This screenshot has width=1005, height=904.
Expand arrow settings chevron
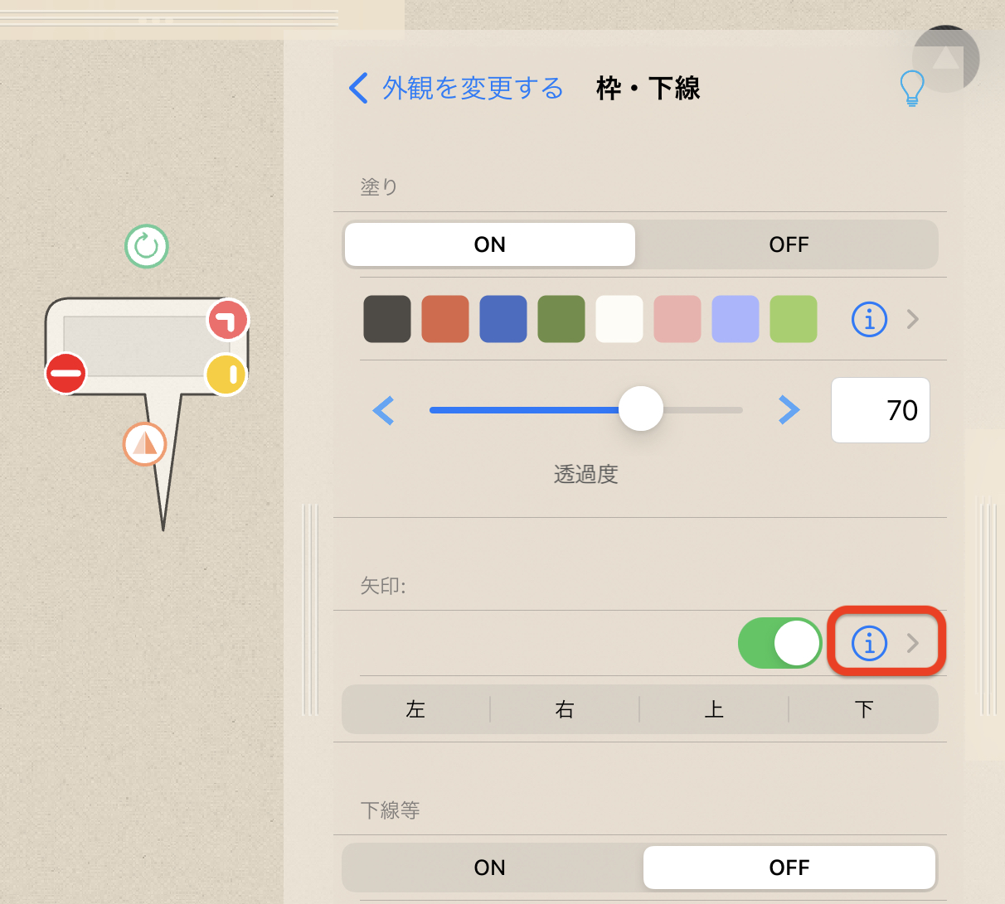click(913, 643)
